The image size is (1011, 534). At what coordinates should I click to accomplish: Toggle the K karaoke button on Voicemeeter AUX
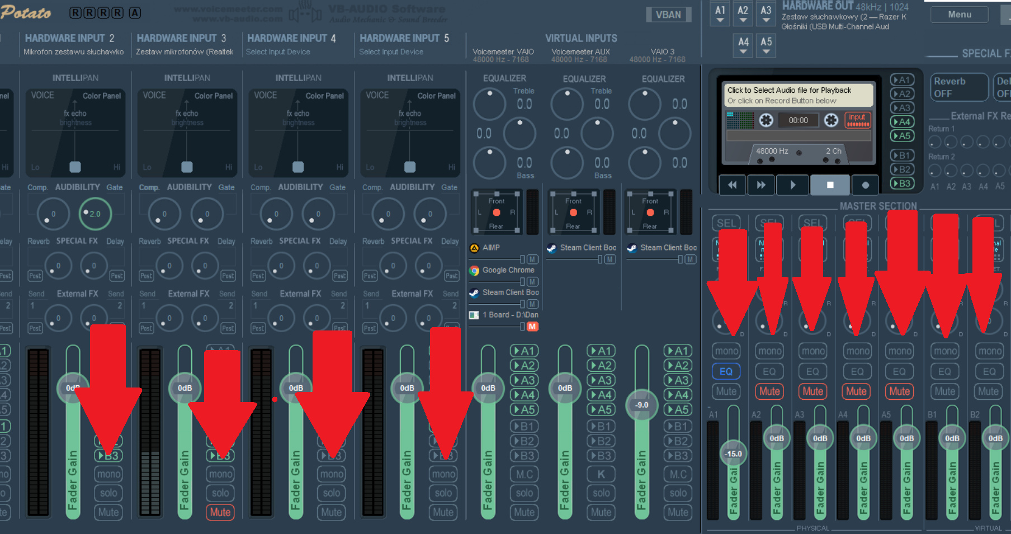(601, 474)
